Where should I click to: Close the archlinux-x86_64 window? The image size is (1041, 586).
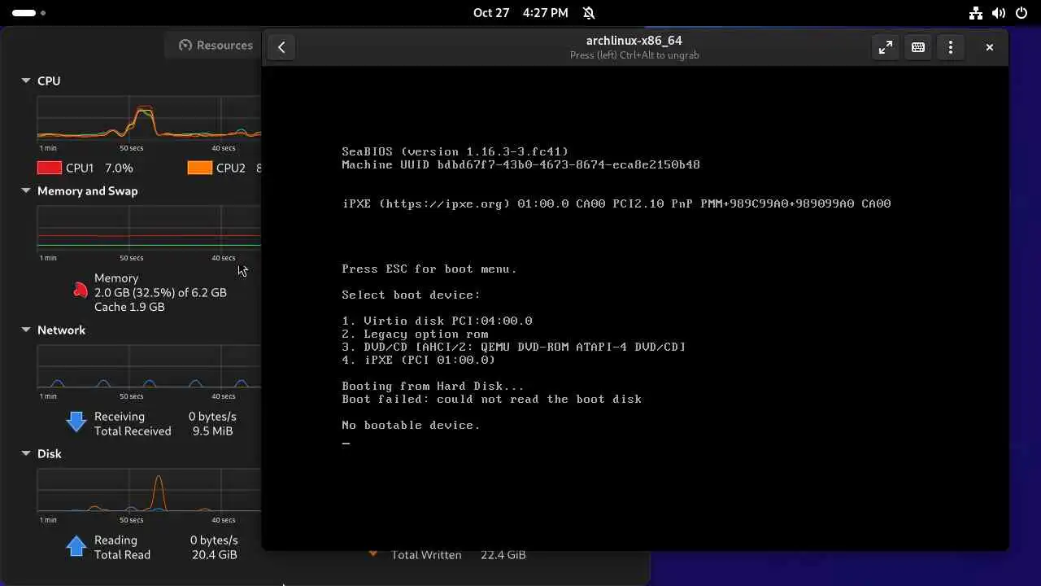point(990,47)
